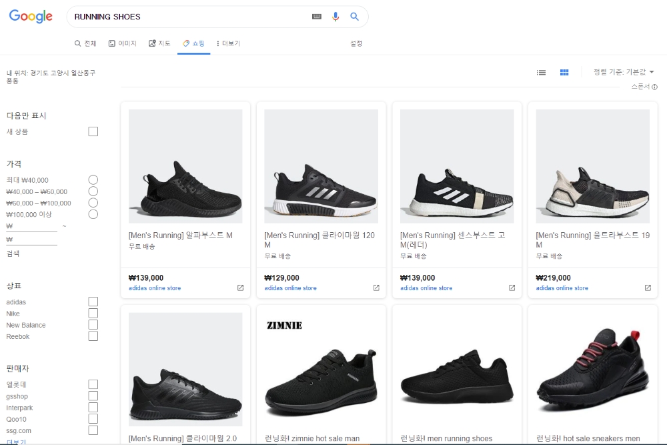
Task: Switch to the 이미지 tab
Action: click(123, 43)
